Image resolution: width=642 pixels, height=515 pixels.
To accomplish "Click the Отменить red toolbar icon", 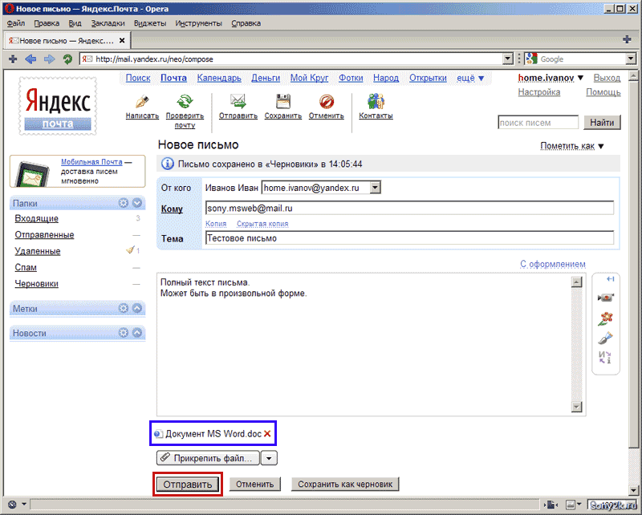I will (327, 101).
